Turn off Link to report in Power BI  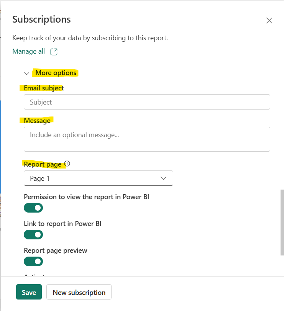[33, 234]
